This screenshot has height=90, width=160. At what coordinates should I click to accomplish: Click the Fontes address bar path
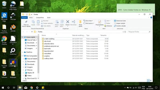(x=40, y=32)
